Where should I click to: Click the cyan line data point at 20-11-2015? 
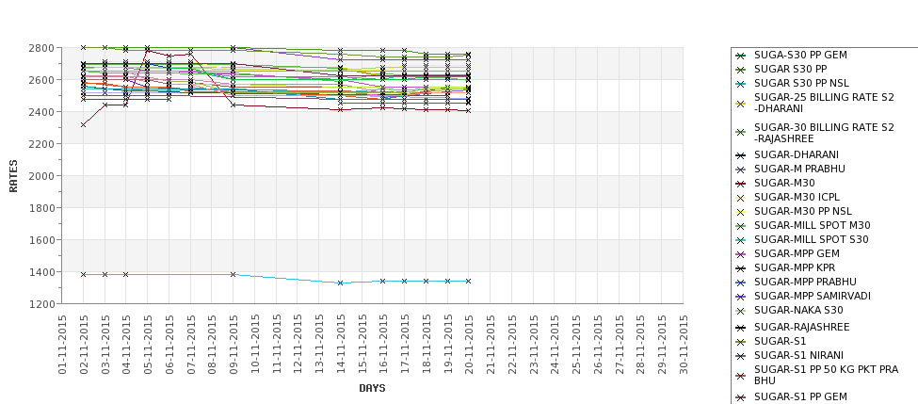tap(468, 281)
